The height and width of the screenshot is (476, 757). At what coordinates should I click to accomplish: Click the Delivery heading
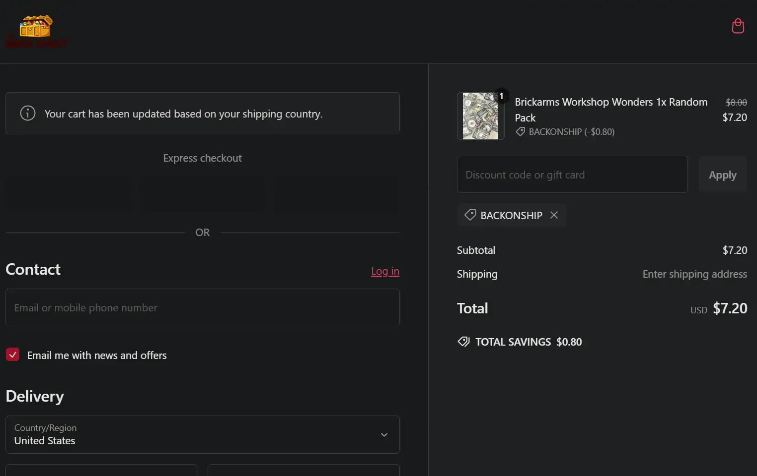[35, 396]
